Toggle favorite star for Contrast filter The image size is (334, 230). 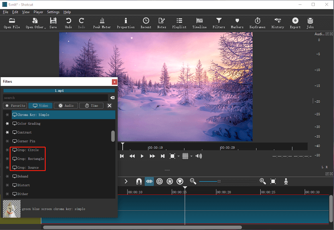[7, 132]
